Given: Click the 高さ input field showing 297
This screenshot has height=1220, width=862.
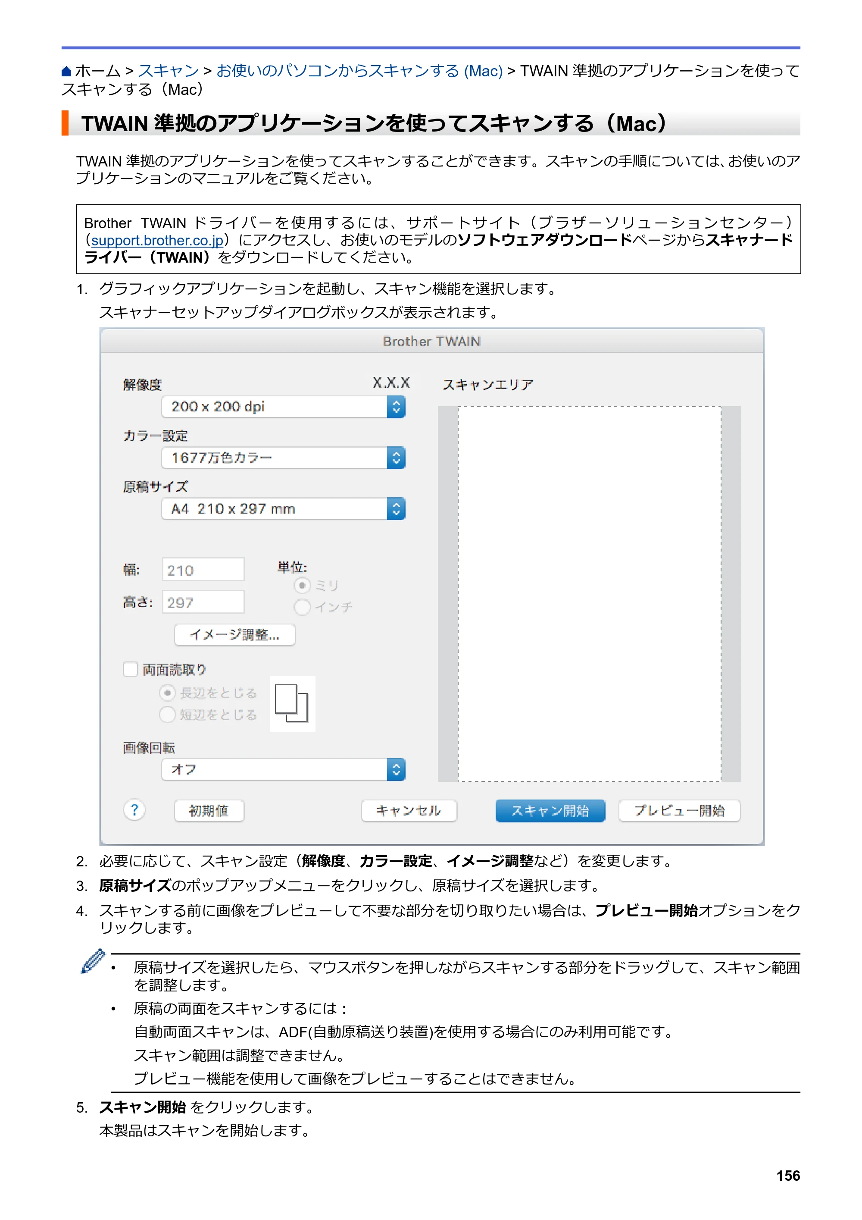Looking at the screenshot, I should [203, 602].
